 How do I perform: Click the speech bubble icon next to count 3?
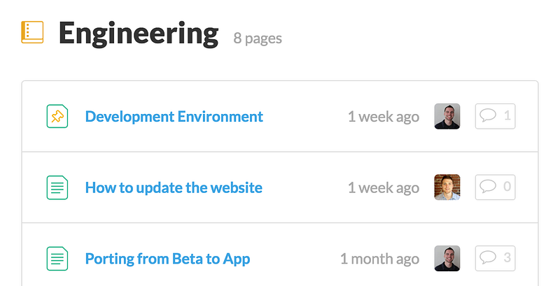(x=488, y=257)
